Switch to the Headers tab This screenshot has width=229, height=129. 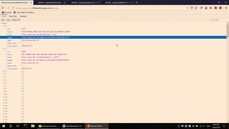point(23,16)
